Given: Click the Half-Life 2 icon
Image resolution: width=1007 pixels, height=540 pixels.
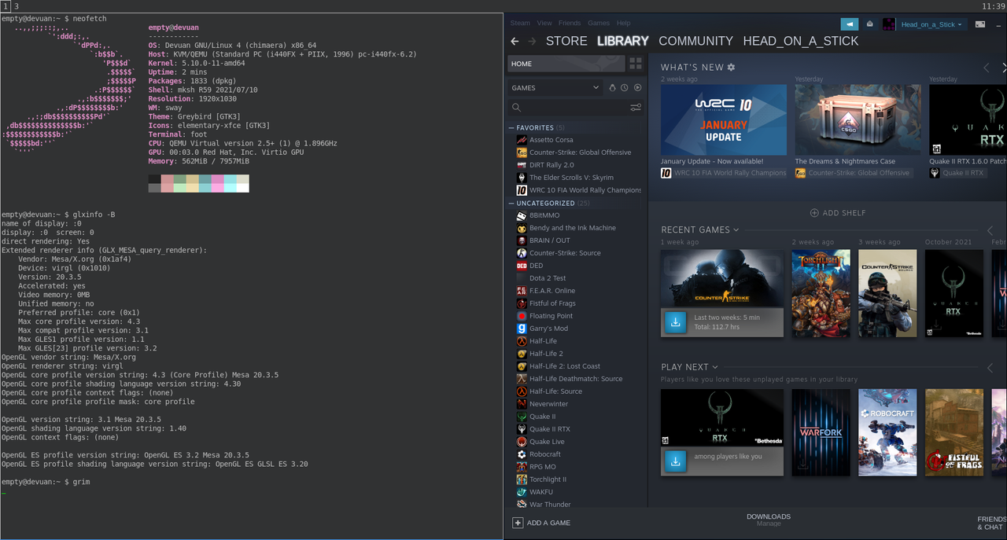Looking at the screenshot, I should 522,354.
